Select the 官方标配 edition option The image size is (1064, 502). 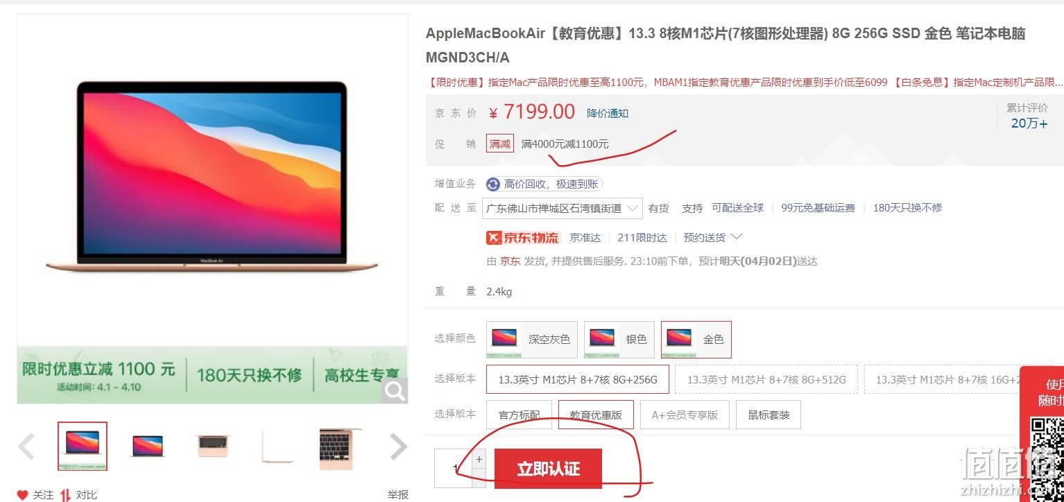tap(519, 415)
